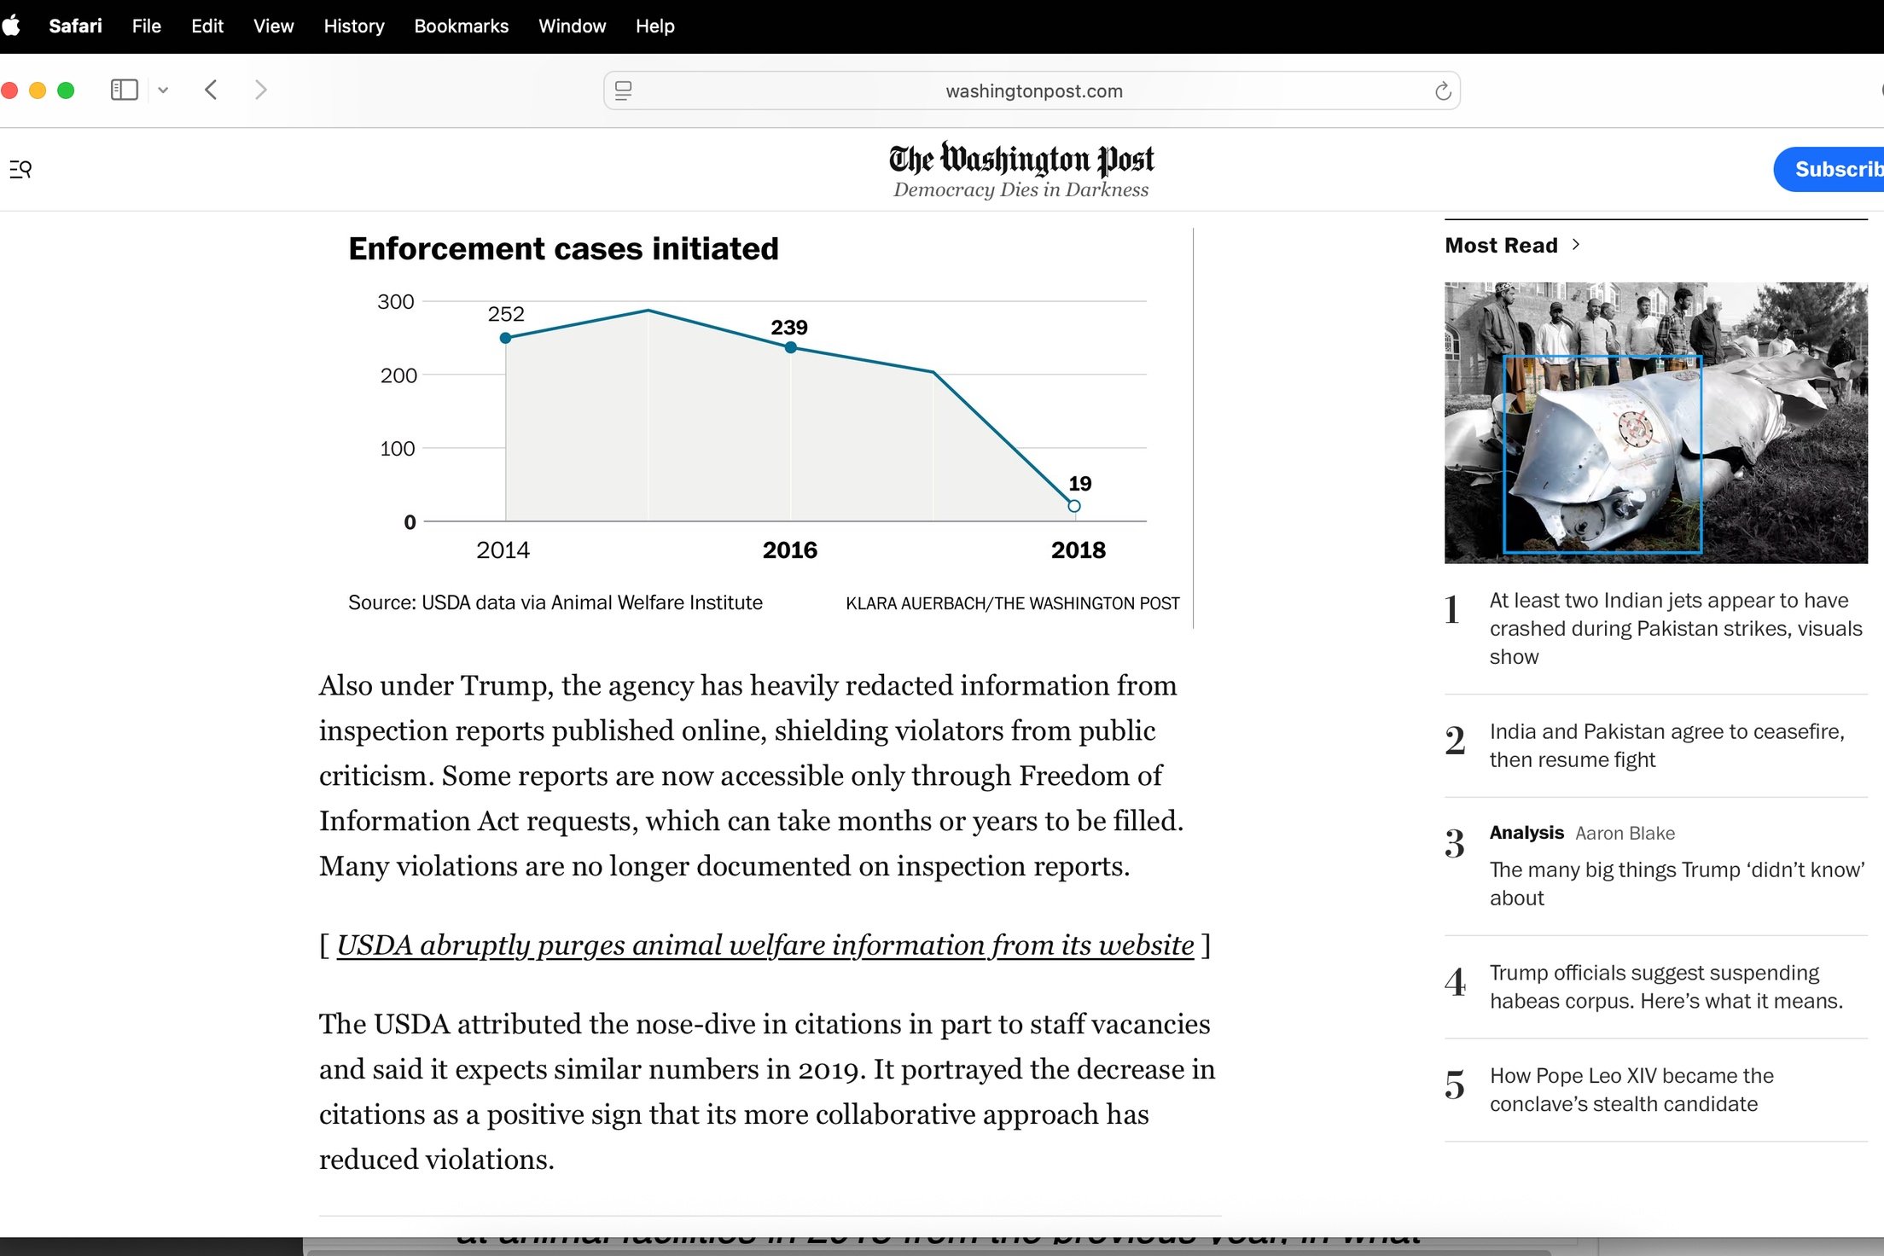Click the Enforcement cases initiated chart title
The width and height of the screenshot is (1884, 1256).
coord(563,248)
